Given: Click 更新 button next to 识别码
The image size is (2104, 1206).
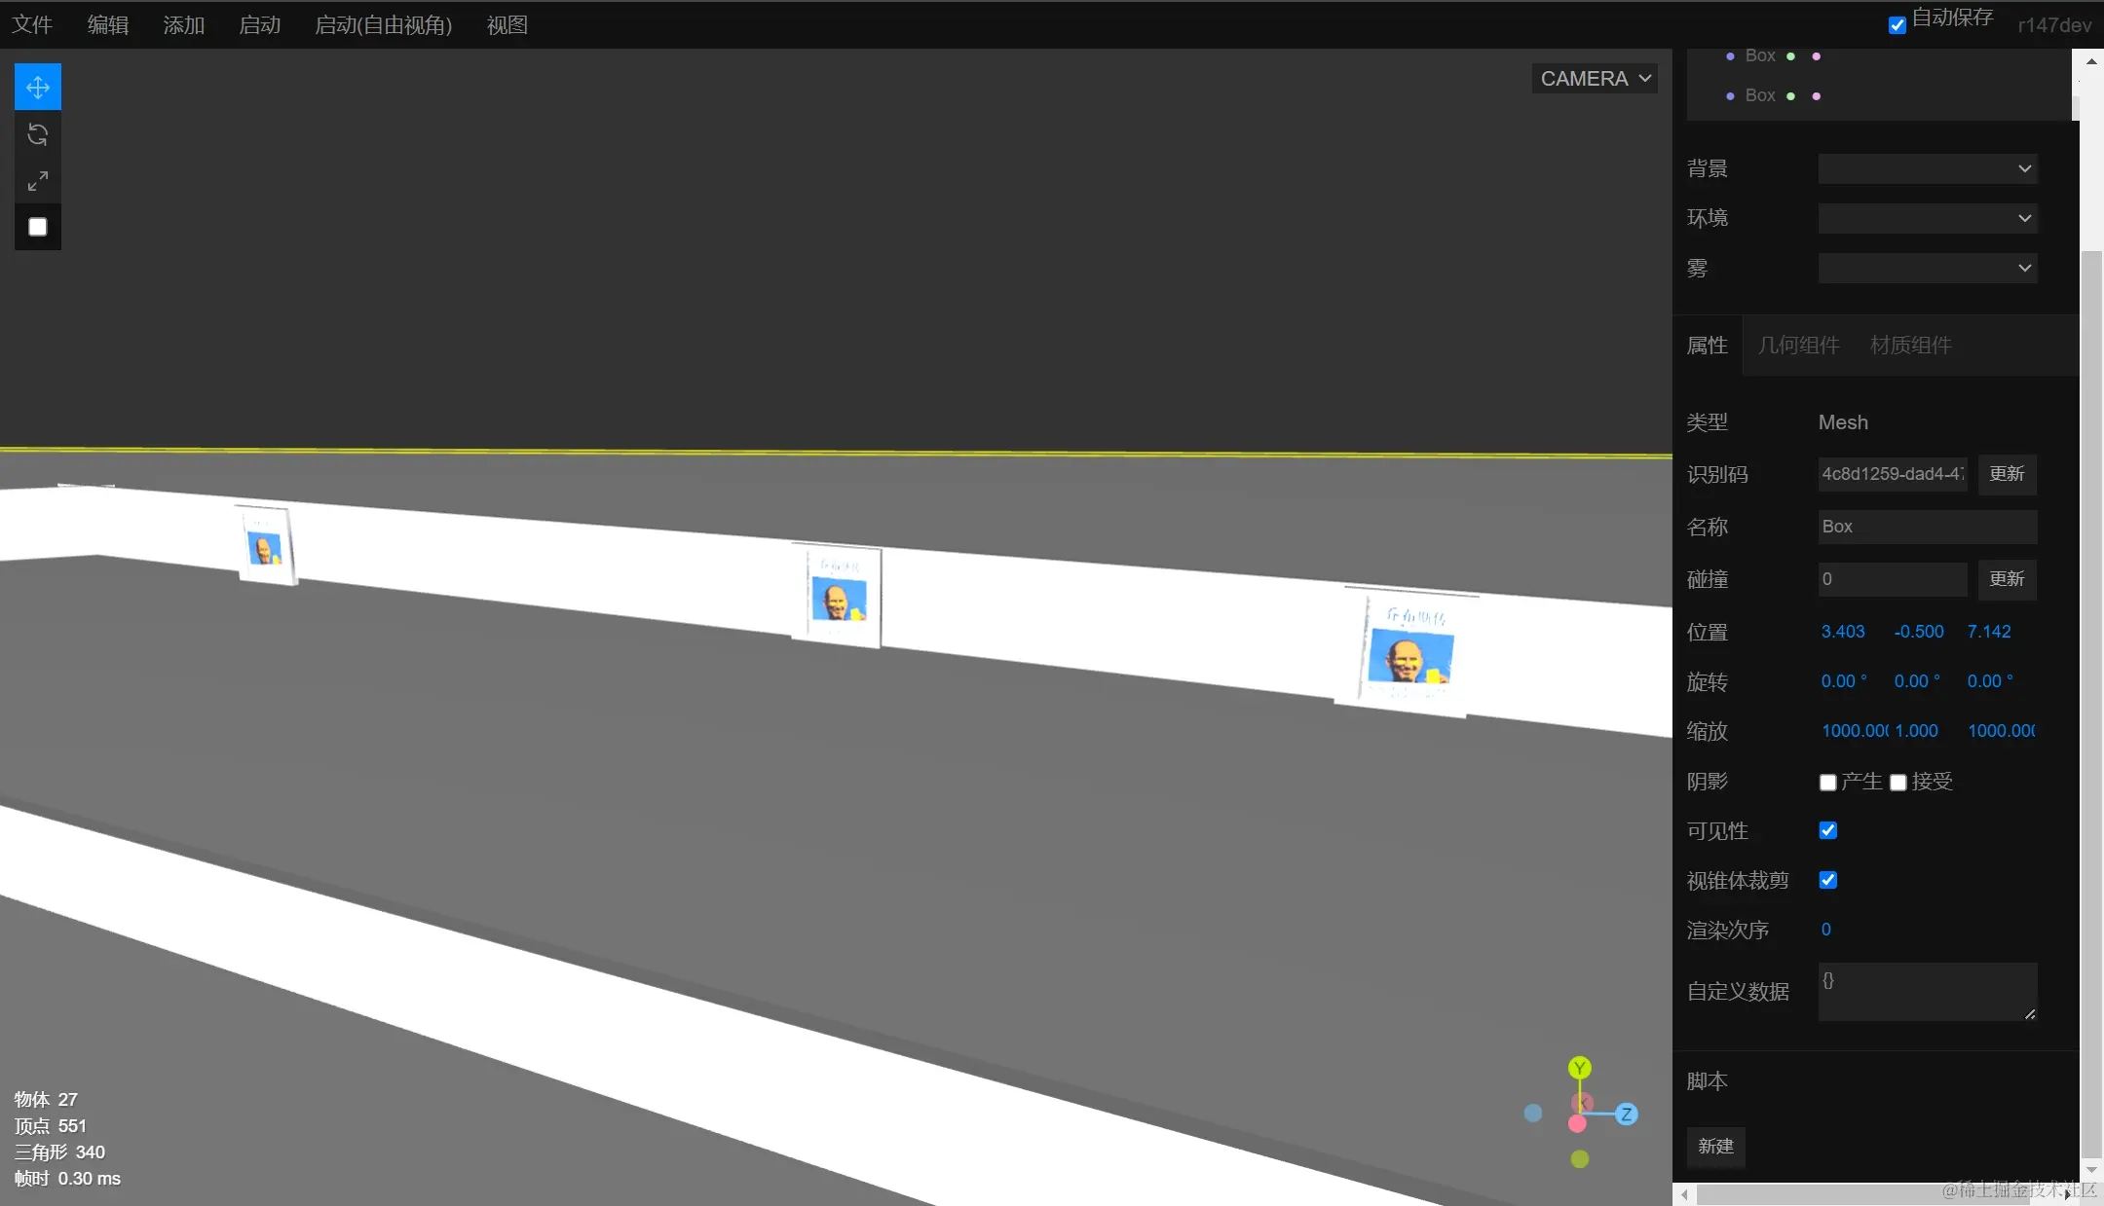Looking at the screenshot, I should (2007, 474).
